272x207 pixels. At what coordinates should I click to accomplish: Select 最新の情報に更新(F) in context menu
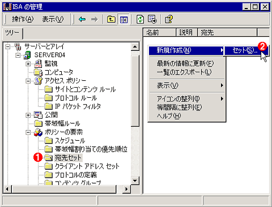[x=185, y=63]
